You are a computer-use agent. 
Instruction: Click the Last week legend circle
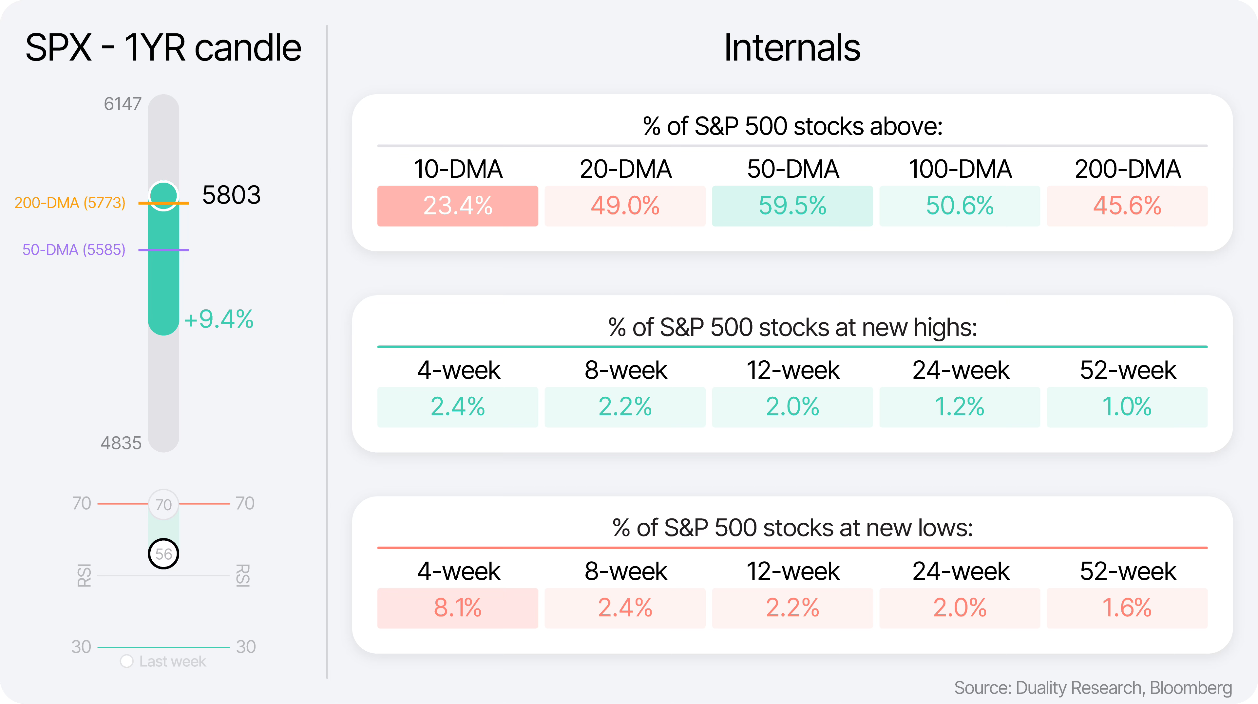[126, 661]
